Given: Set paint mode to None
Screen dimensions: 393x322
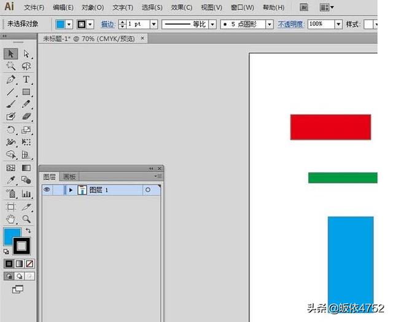Looking at the screenshot, I should [29, 264].
